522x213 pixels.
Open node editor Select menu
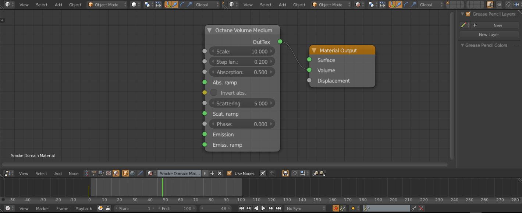point(41,173)
